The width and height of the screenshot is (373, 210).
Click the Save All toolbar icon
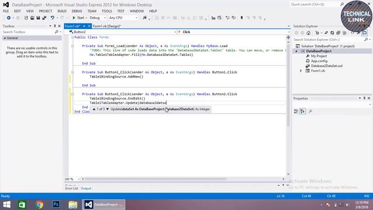pyautogui.click(x=44, y=18)
